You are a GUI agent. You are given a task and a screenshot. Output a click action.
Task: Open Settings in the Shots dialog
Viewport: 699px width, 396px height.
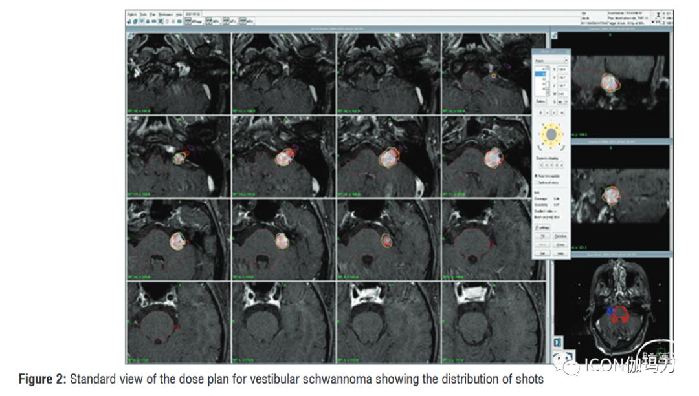tap(542, 228)
